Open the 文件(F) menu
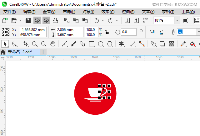 (x=10, y=12)
